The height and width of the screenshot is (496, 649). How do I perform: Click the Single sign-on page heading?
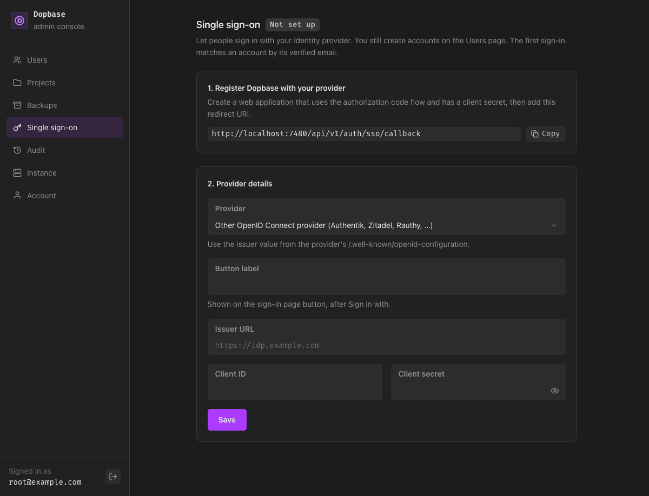[x=228, y=25]
